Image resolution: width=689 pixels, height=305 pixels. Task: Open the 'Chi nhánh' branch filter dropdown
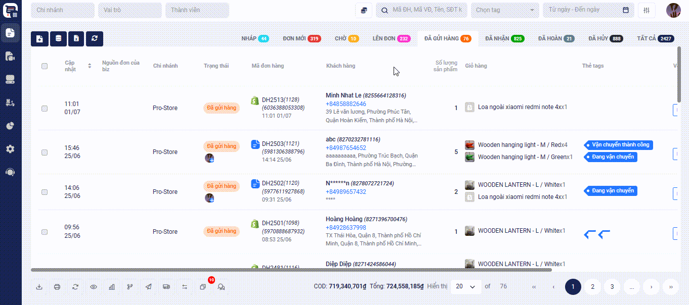point(63,10)
